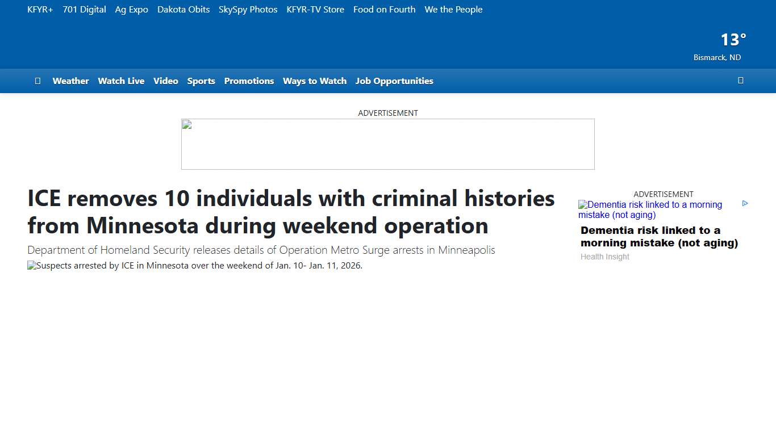
Task: Open site search with the magnifier icon
Action: (x=741, y=81)
